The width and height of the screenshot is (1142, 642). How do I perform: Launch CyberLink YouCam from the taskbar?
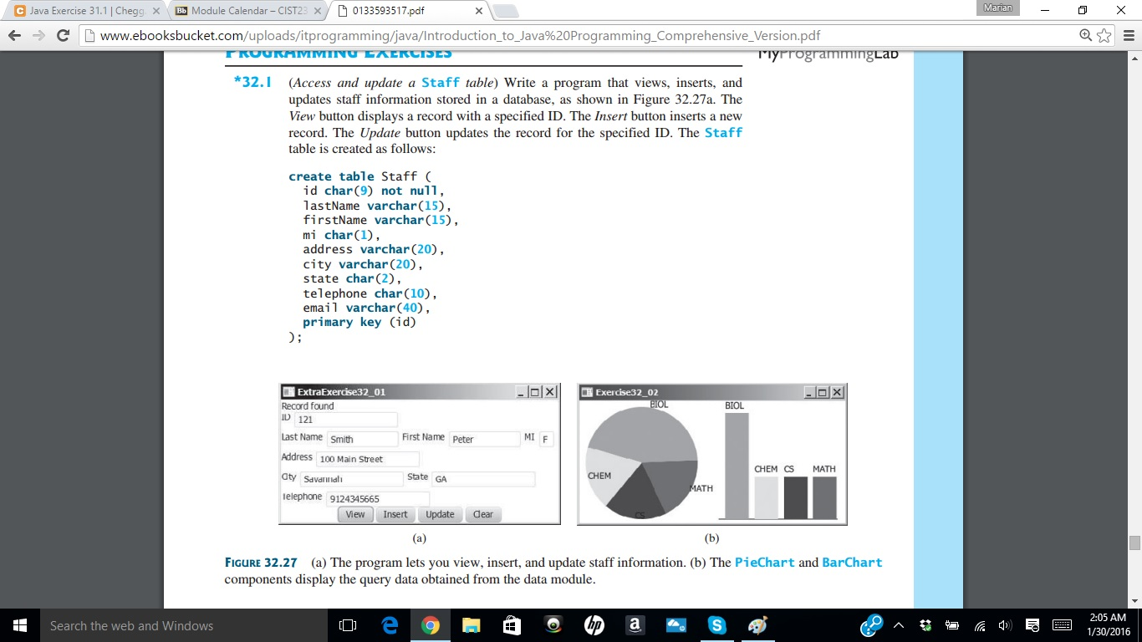click(553, 624)
